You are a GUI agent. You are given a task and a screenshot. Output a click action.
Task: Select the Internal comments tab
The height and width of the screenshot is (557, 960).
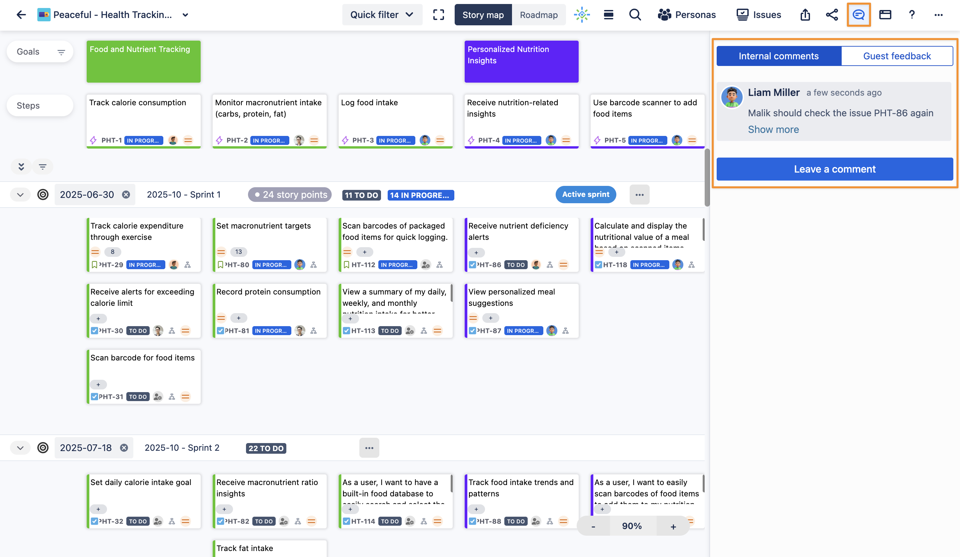click(778, 56)
